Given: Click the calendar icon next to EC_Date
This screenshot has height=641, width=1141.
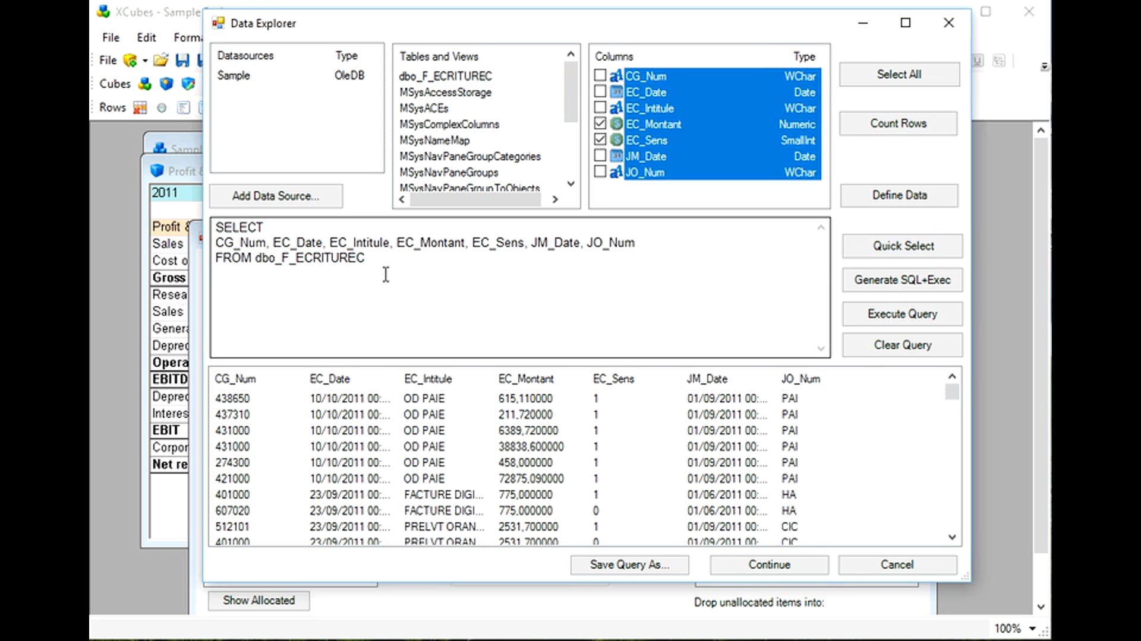Looking at the screenshot, I should (617, 92).
